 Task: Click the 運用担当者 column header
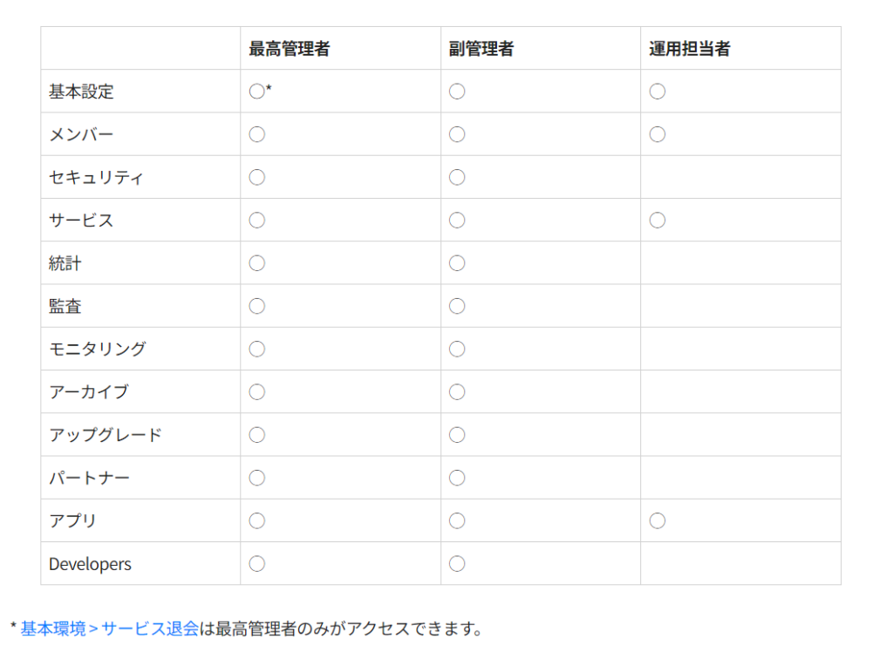690,49
